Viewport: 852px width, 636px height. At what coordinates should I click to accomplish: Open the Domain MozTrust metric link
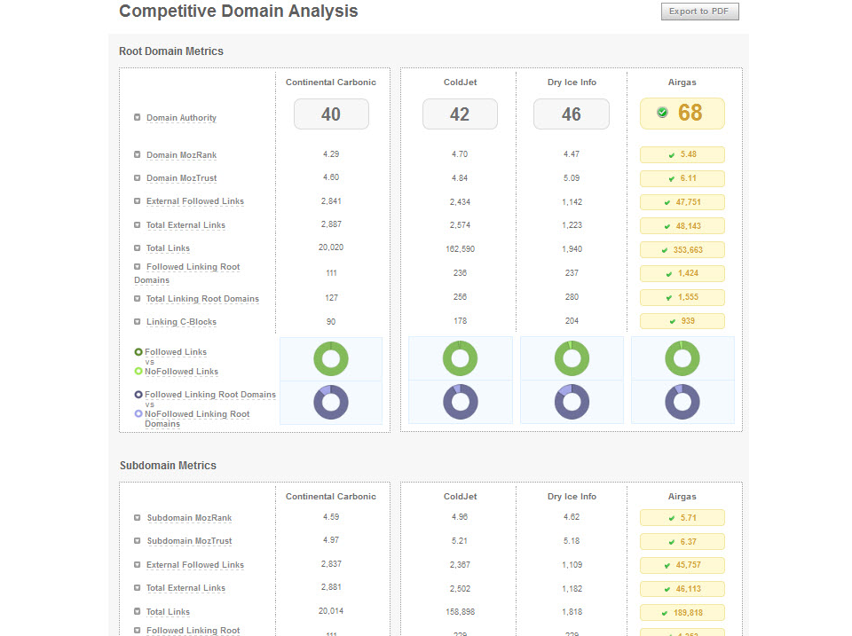point(181,178)
